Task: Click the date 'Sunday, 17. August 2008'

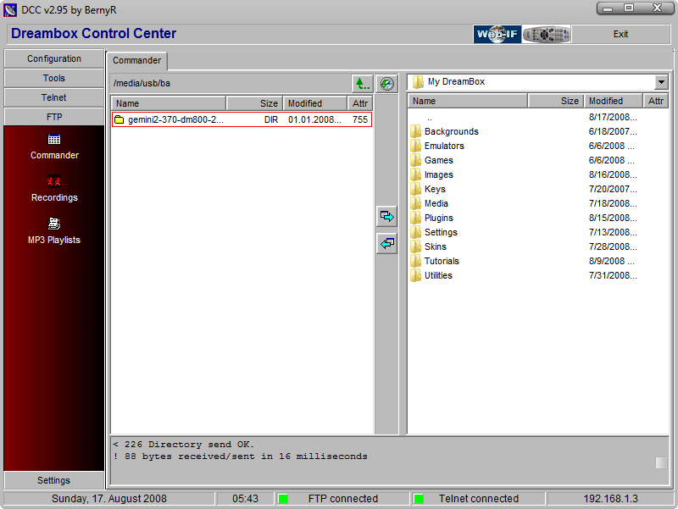Action: (x=109, y=499)
